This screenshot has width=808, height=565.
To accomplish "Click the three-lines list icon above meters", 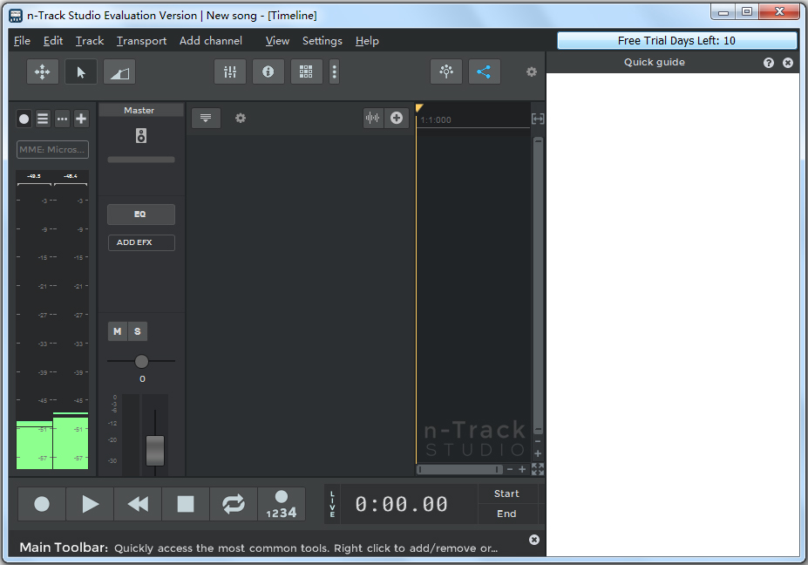I will click(x=43, y=119).
